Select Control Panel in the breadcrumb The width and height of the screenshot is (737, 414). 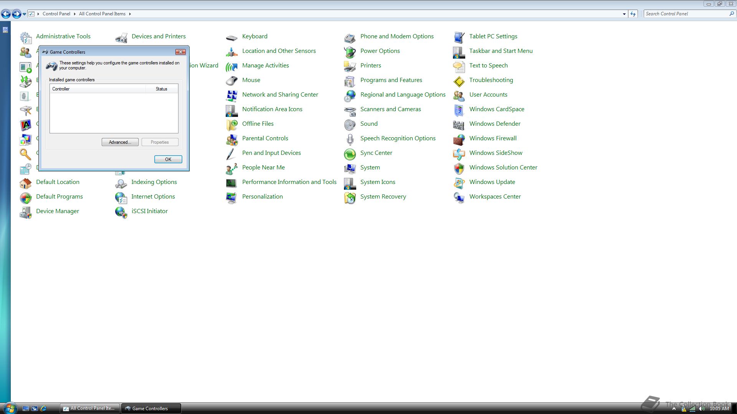[x=56, y=14]
